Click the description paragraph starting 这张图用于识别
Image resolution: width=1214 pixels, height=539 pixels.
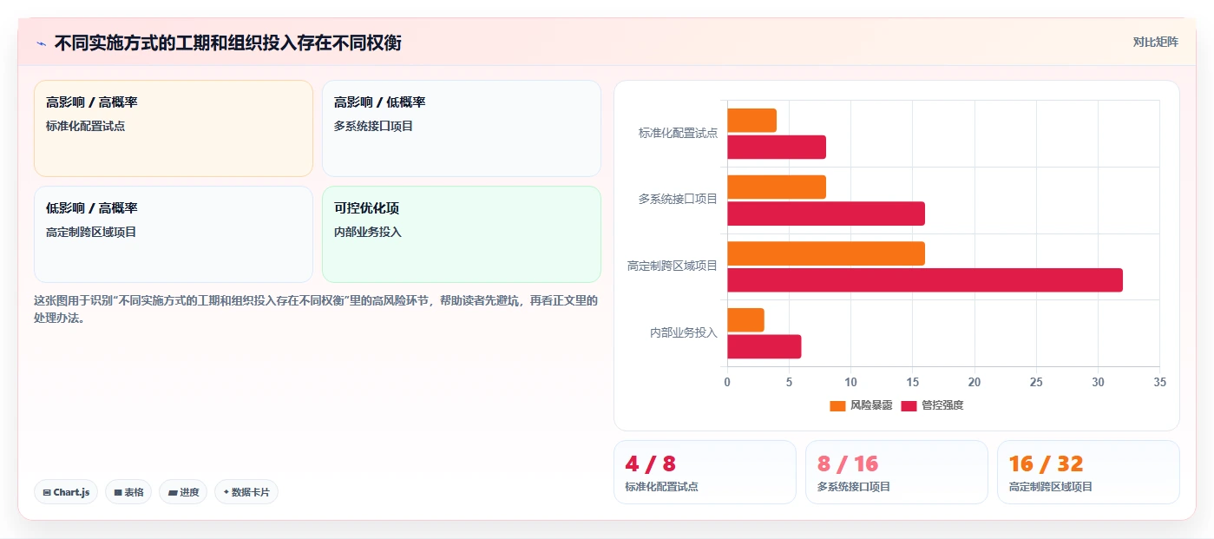click(x=316, y=309)
